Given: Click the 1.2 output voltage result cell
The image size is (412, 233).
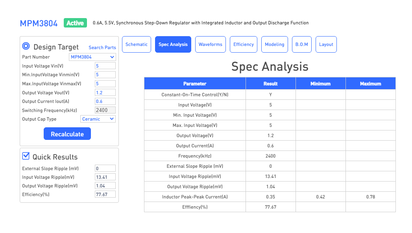Looking at the screenshot, I should pos(271,136).
